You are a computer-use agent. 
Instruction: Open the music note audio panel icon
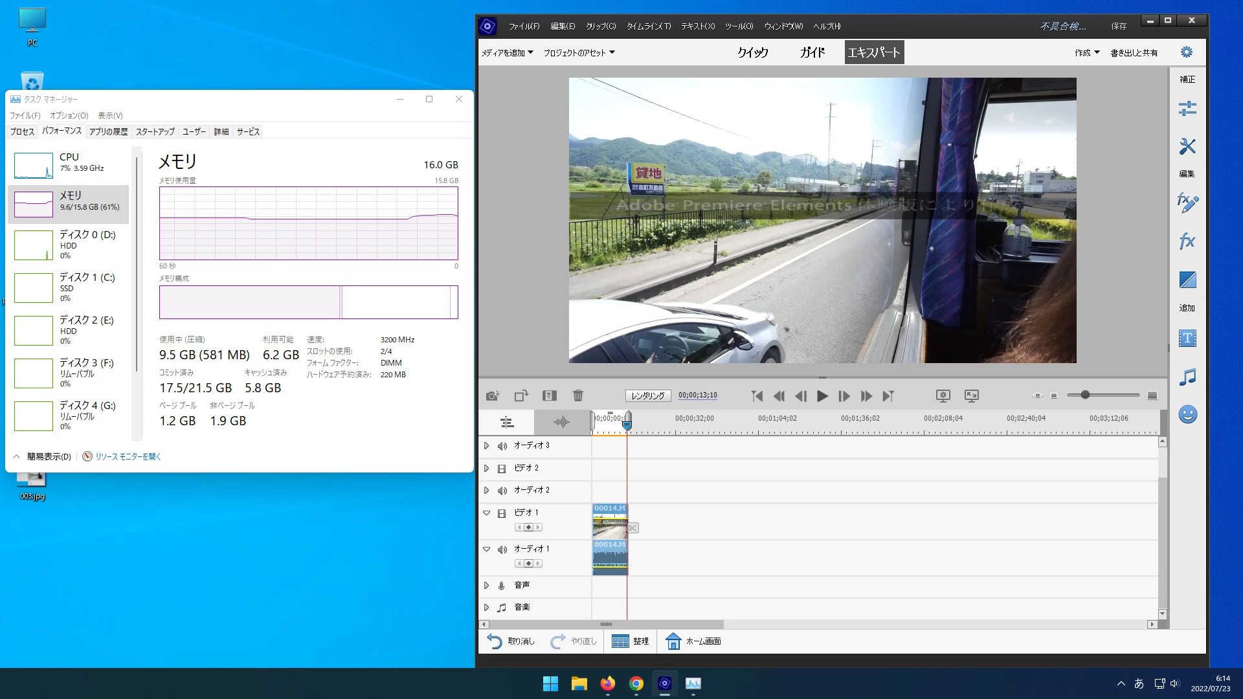coord(1187,377)
